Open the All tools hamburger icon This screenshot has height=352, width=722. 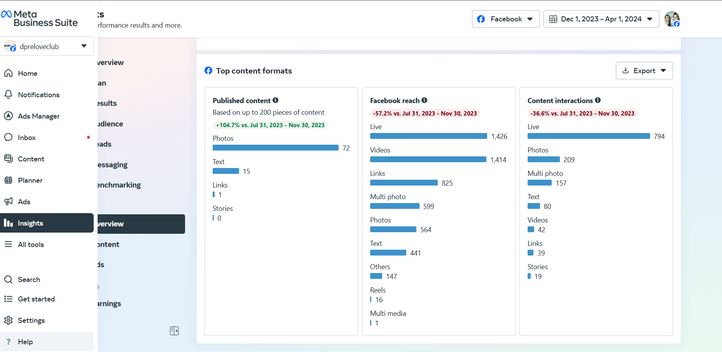click(x=8, y=244)
